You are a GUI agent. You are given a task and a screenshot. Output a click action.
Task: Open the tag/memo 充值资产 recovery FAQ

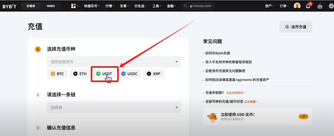coord(237,80)
